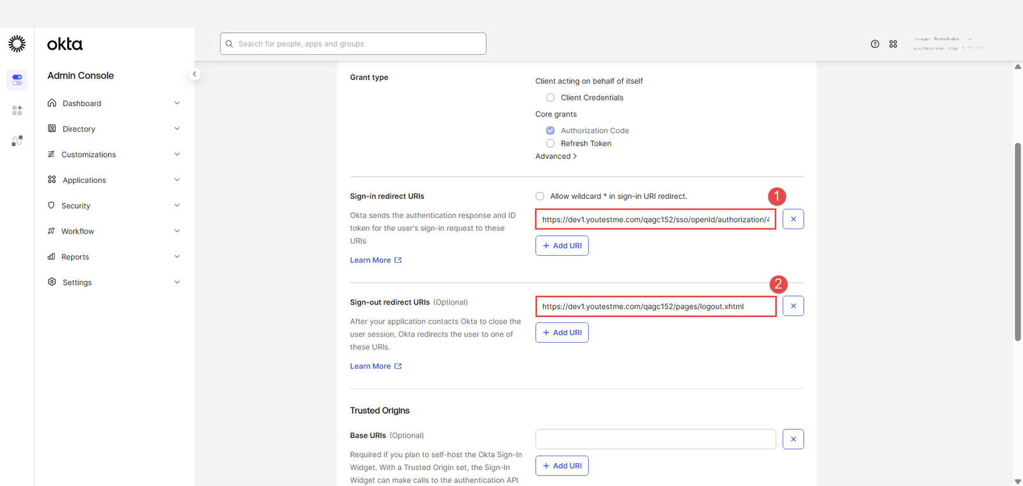The image size is (1023, 486).
Task: Click the vertical page scrollbar
Action: click(x=1018, y=242)
